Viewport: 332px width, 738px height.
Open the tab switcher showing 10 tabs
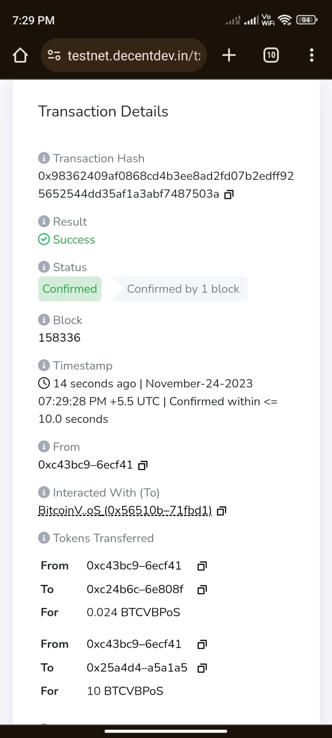click(271, 55)
